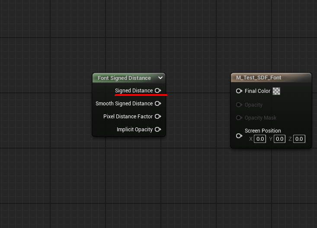Click the Pixel Distance Factor label text
Screen dimensions: 317x228
pos(128,117)
